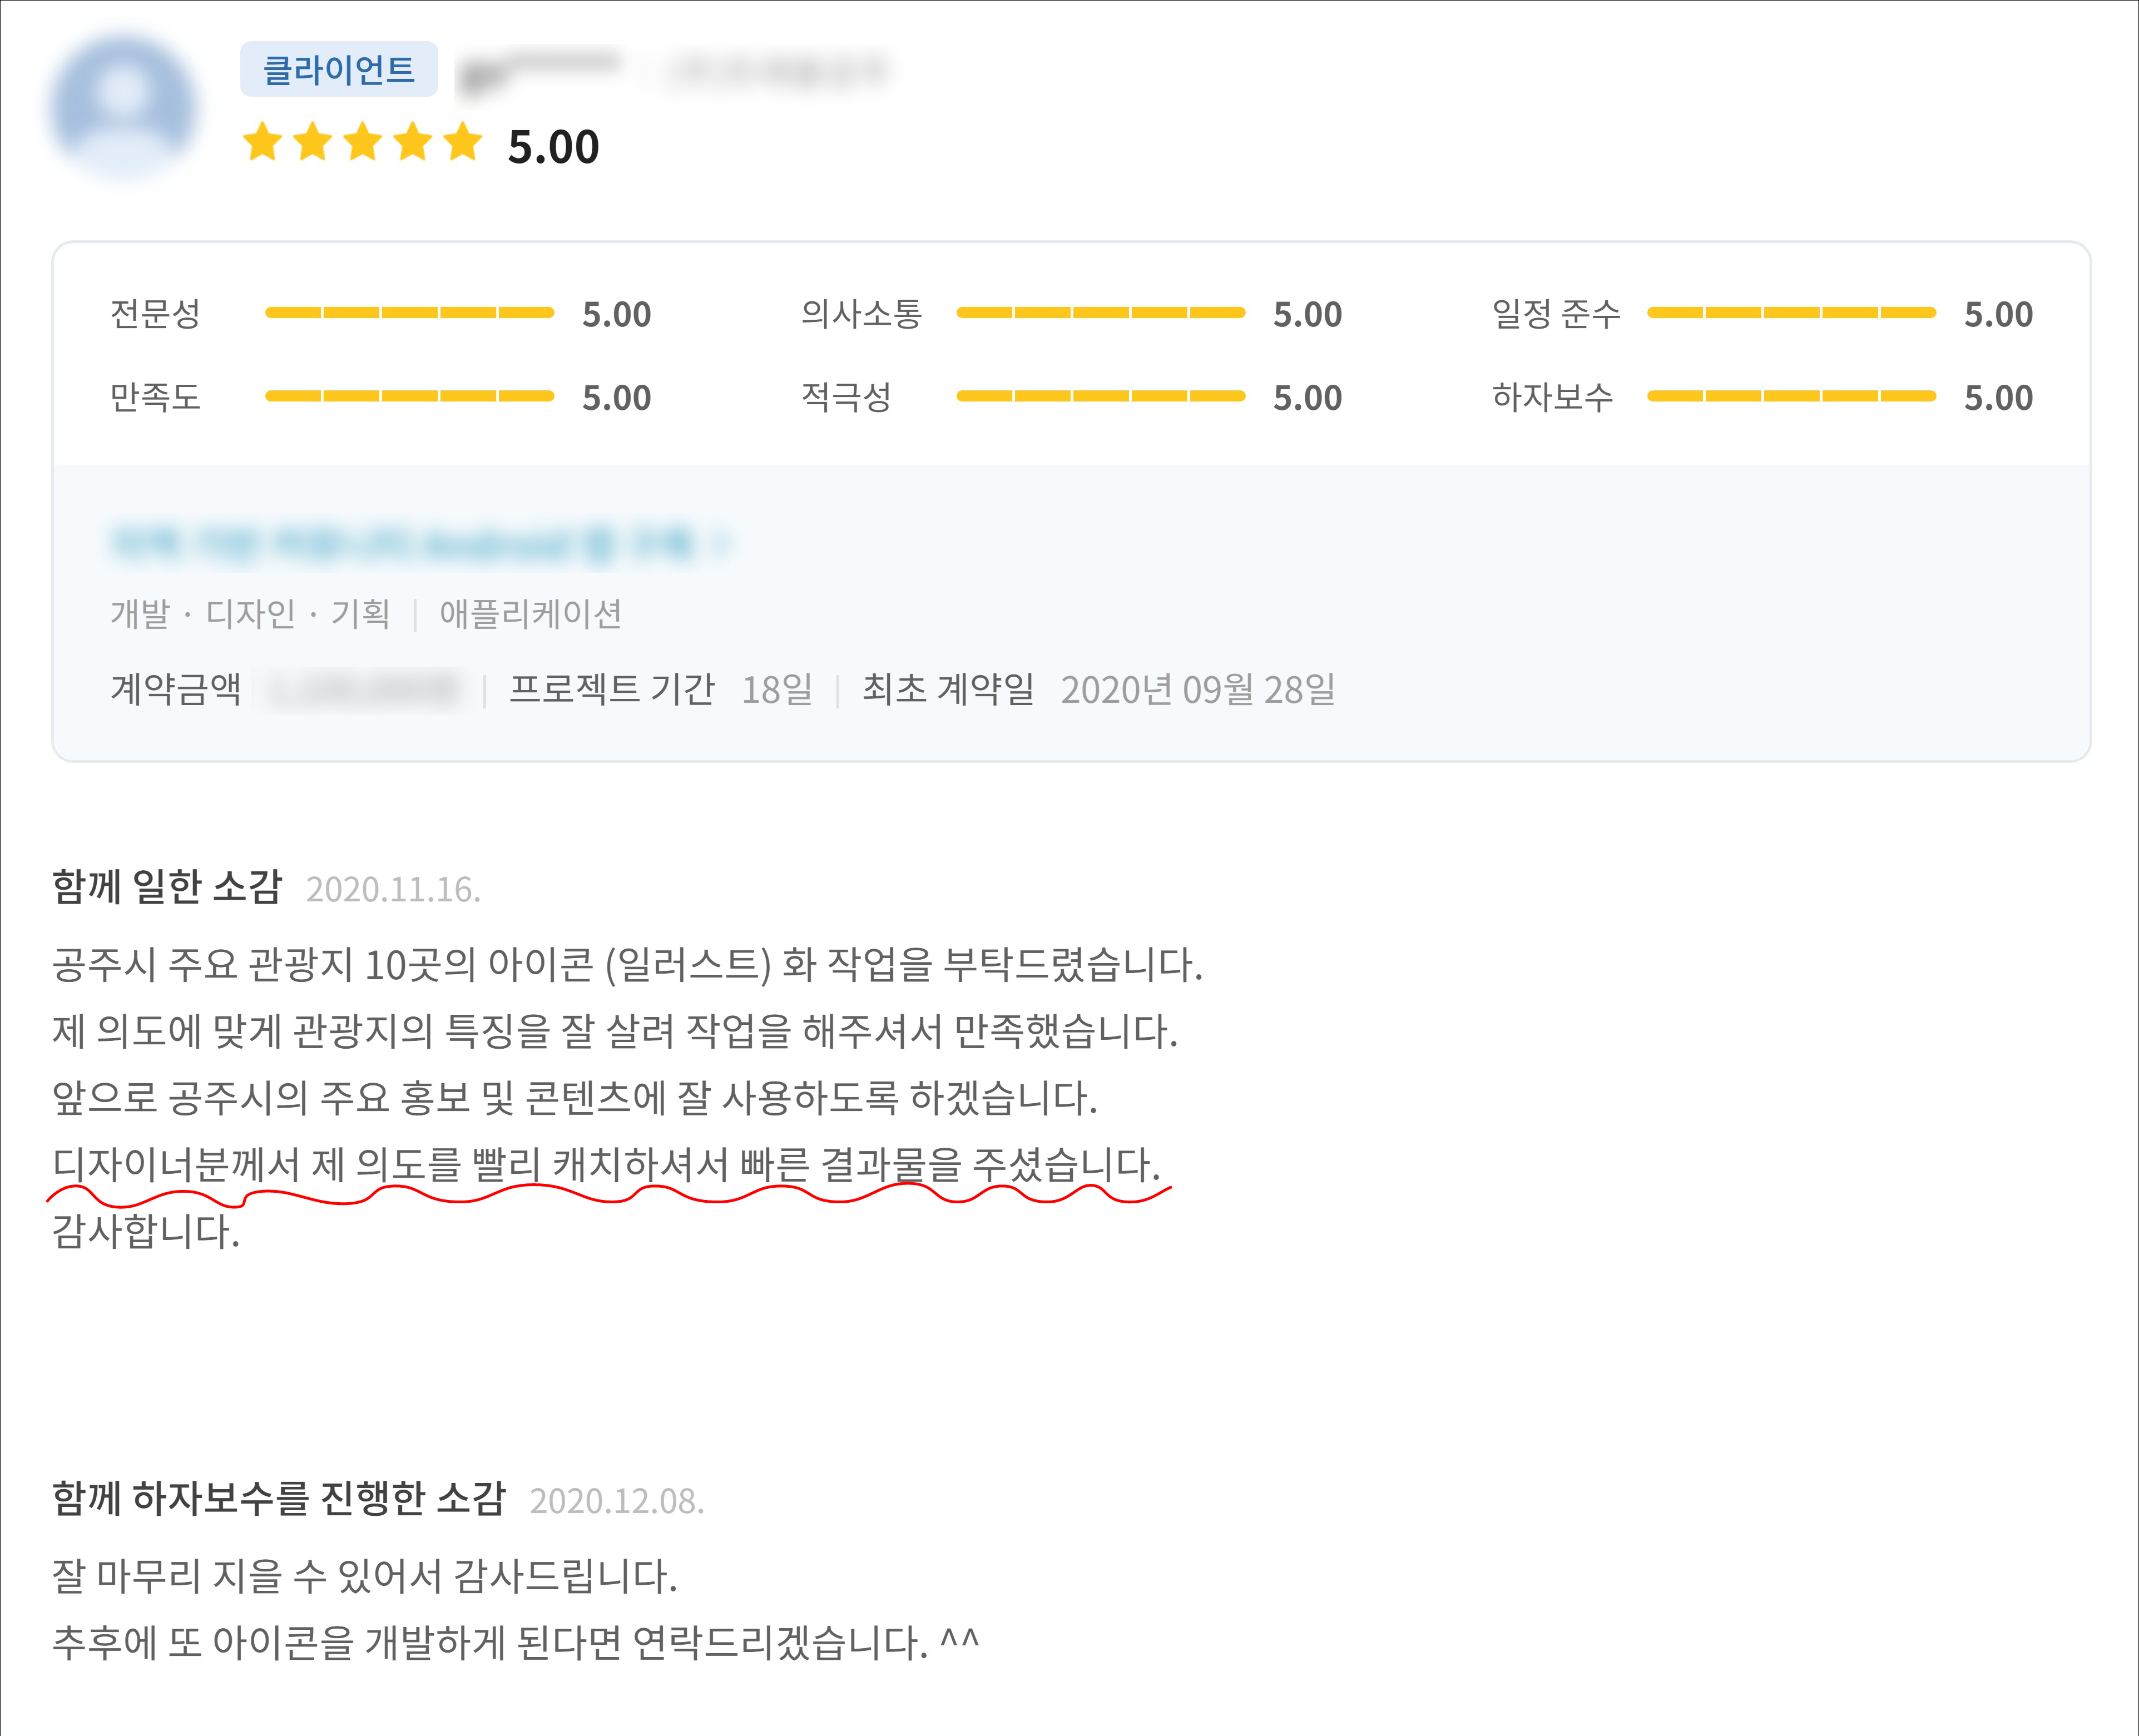2139x1736 pixels.
Task: Click the 개발 · 디자인 · 기획 category text
Action: pos(249,613)
